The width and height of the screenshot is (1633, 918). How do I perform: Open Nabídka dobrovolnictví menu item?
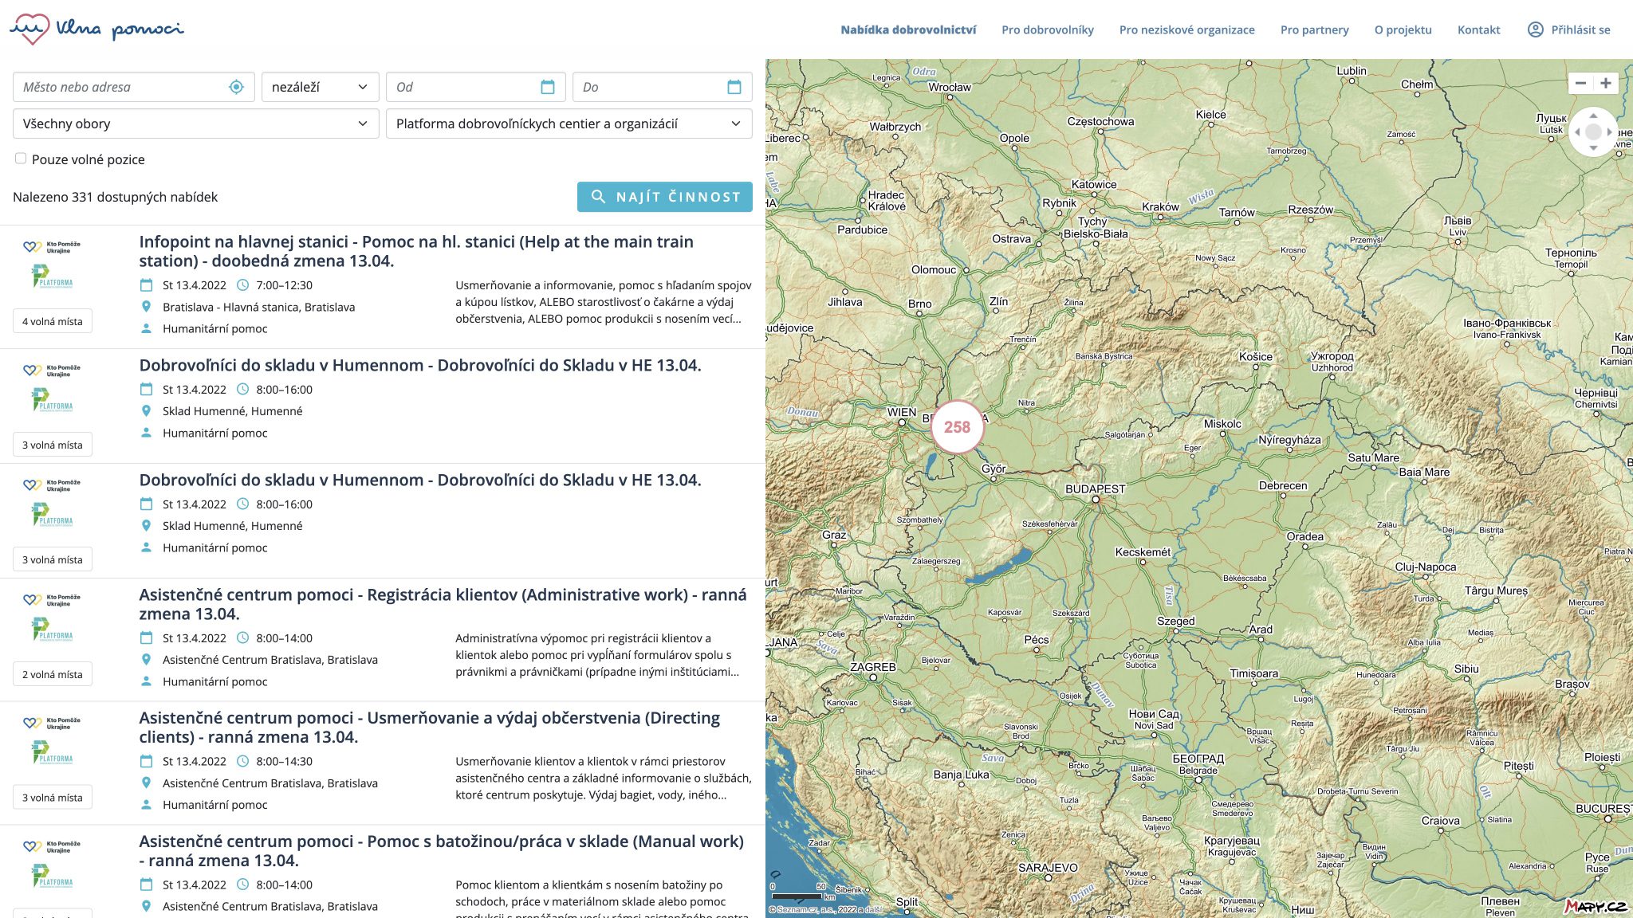click(908, 29)
